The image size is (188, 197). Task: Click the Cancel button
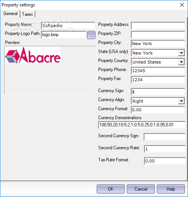click(141, 189)
